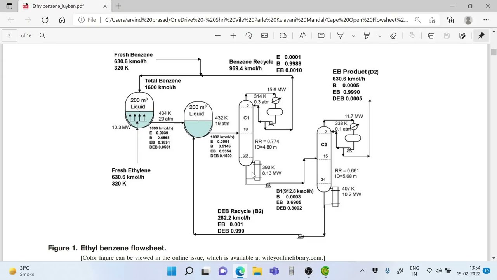The height and width of the screenshot is (280, 497).
Task: Open OBS Studio from the taskbar
Action: pyautogui.click(x=308, y=271)
